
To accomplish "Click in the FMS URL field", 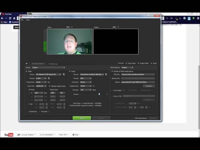I will click(x=138, y=74).
